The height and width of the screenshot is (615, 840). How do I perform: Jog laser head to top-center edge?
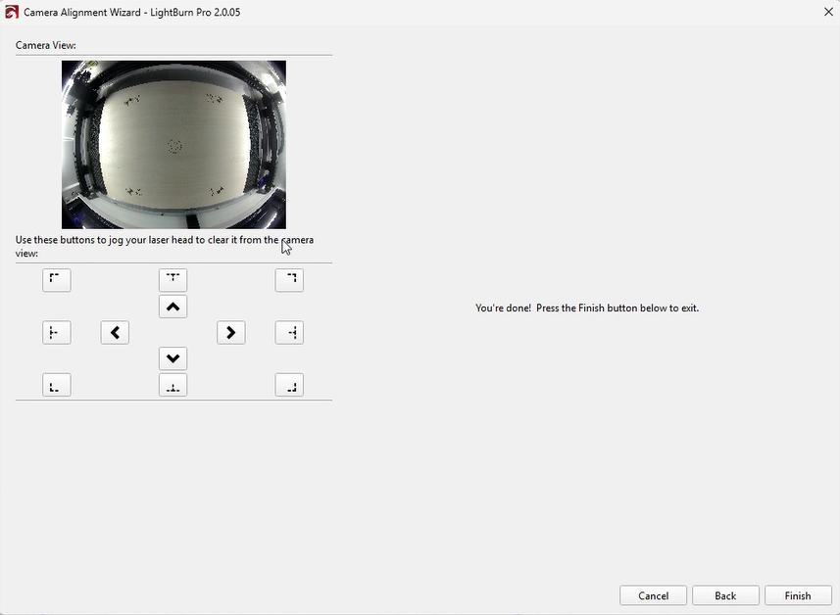173,280
